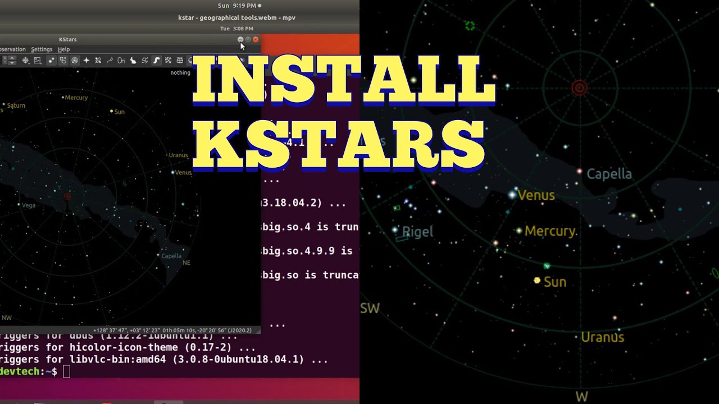Click Rigel label in enlarged sky map

coord(417,232)
